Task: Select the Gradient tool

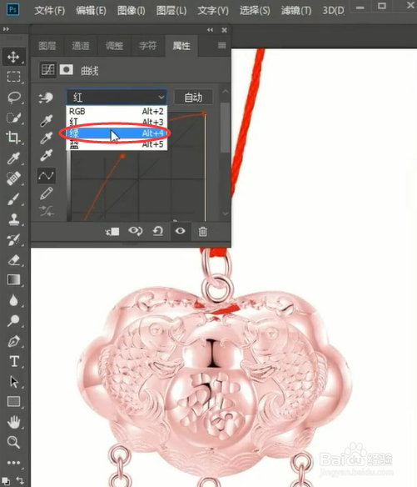Action: pos(13,280)
